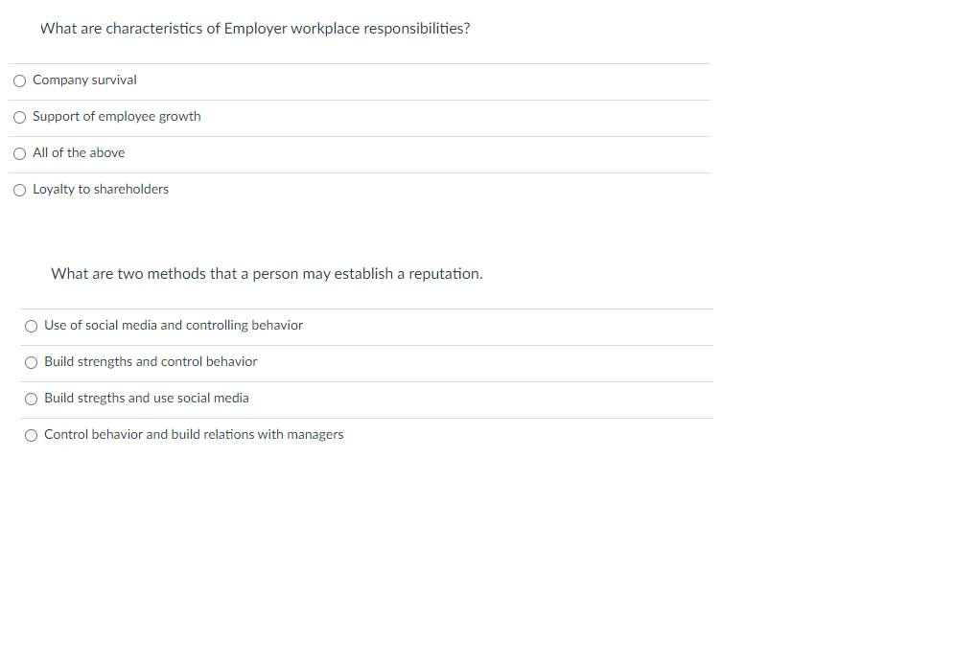This screenshot has height=664, width=955.
Task: Choose the "All of the above" answer
Action: tap(19, 153)
